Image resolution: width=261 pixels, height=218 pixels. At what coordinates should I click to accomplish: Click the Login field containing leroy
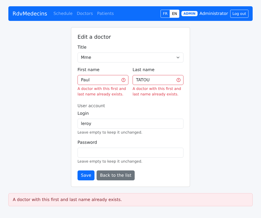130,124
